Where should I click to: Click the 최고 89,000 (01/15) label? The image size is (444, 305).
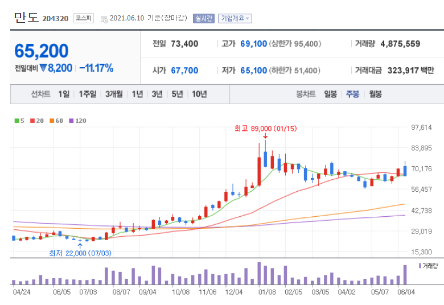266,129
